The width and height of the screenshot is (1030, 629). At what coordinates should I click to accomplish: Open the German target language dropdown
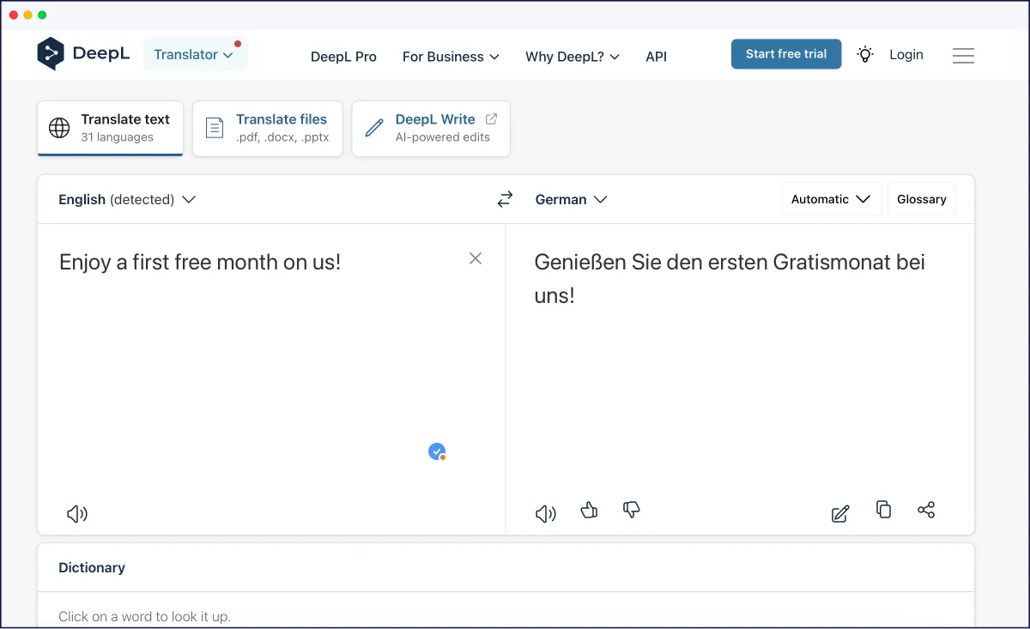572,199
